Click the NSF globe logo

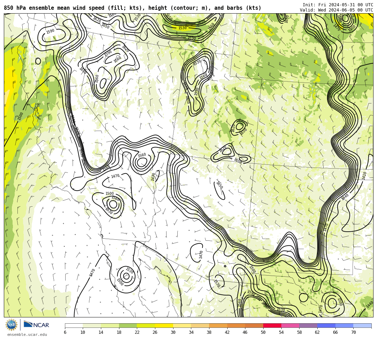click(x=12, y=325)
